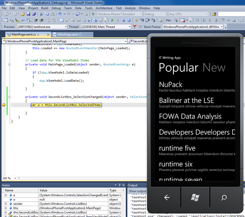
Task: Open the Debug menu
Action: point(56,8)
